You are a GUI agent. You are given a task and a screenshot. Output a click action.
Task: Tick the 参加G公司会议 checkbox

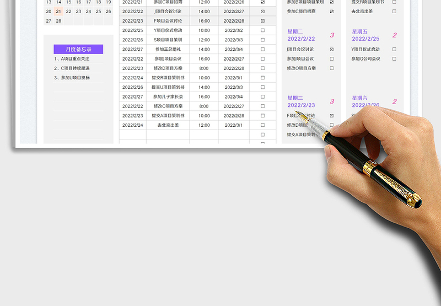click(x=394, y=59)
